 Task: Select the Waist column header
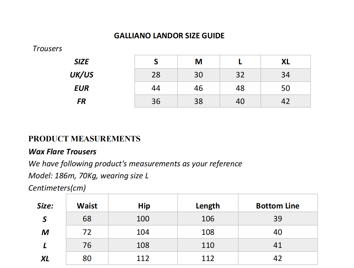[87, 206]
